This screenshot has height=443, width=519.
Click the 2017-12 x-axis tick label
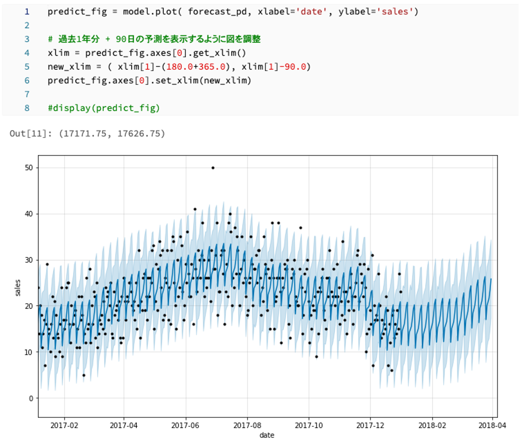[x=370, y=425]
